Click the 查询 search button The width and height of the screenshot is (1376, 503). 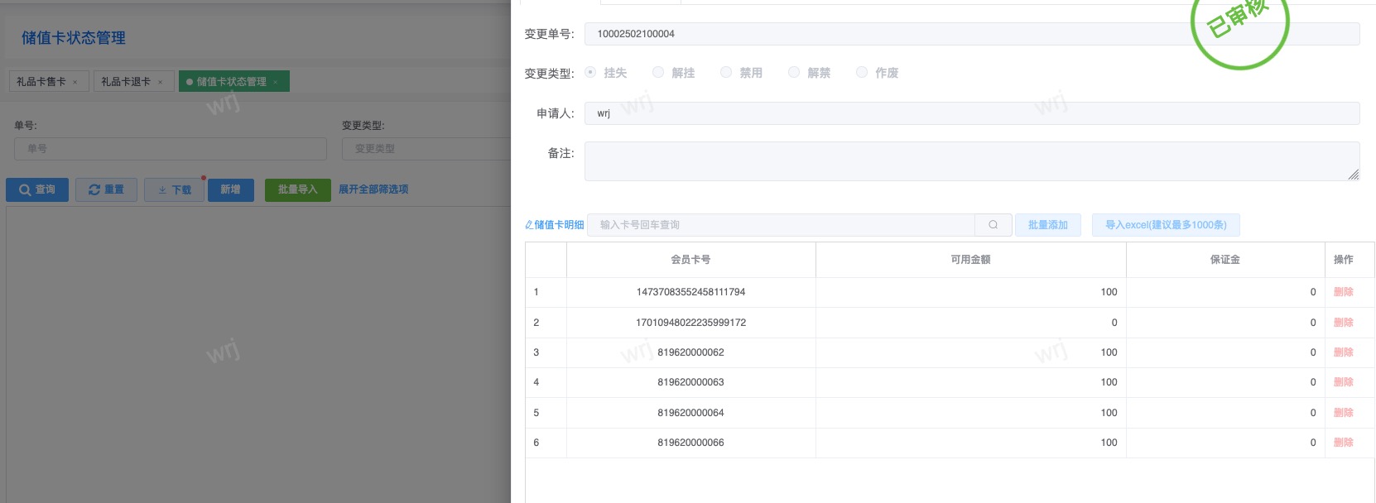pos(37,189)
